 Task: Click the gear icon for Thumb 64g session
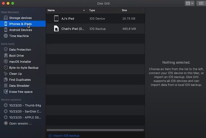pos(6,105)
